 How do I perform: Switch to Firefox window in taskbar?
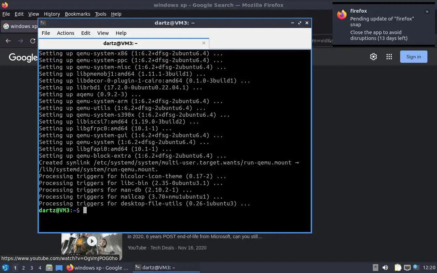coord(98,268)
